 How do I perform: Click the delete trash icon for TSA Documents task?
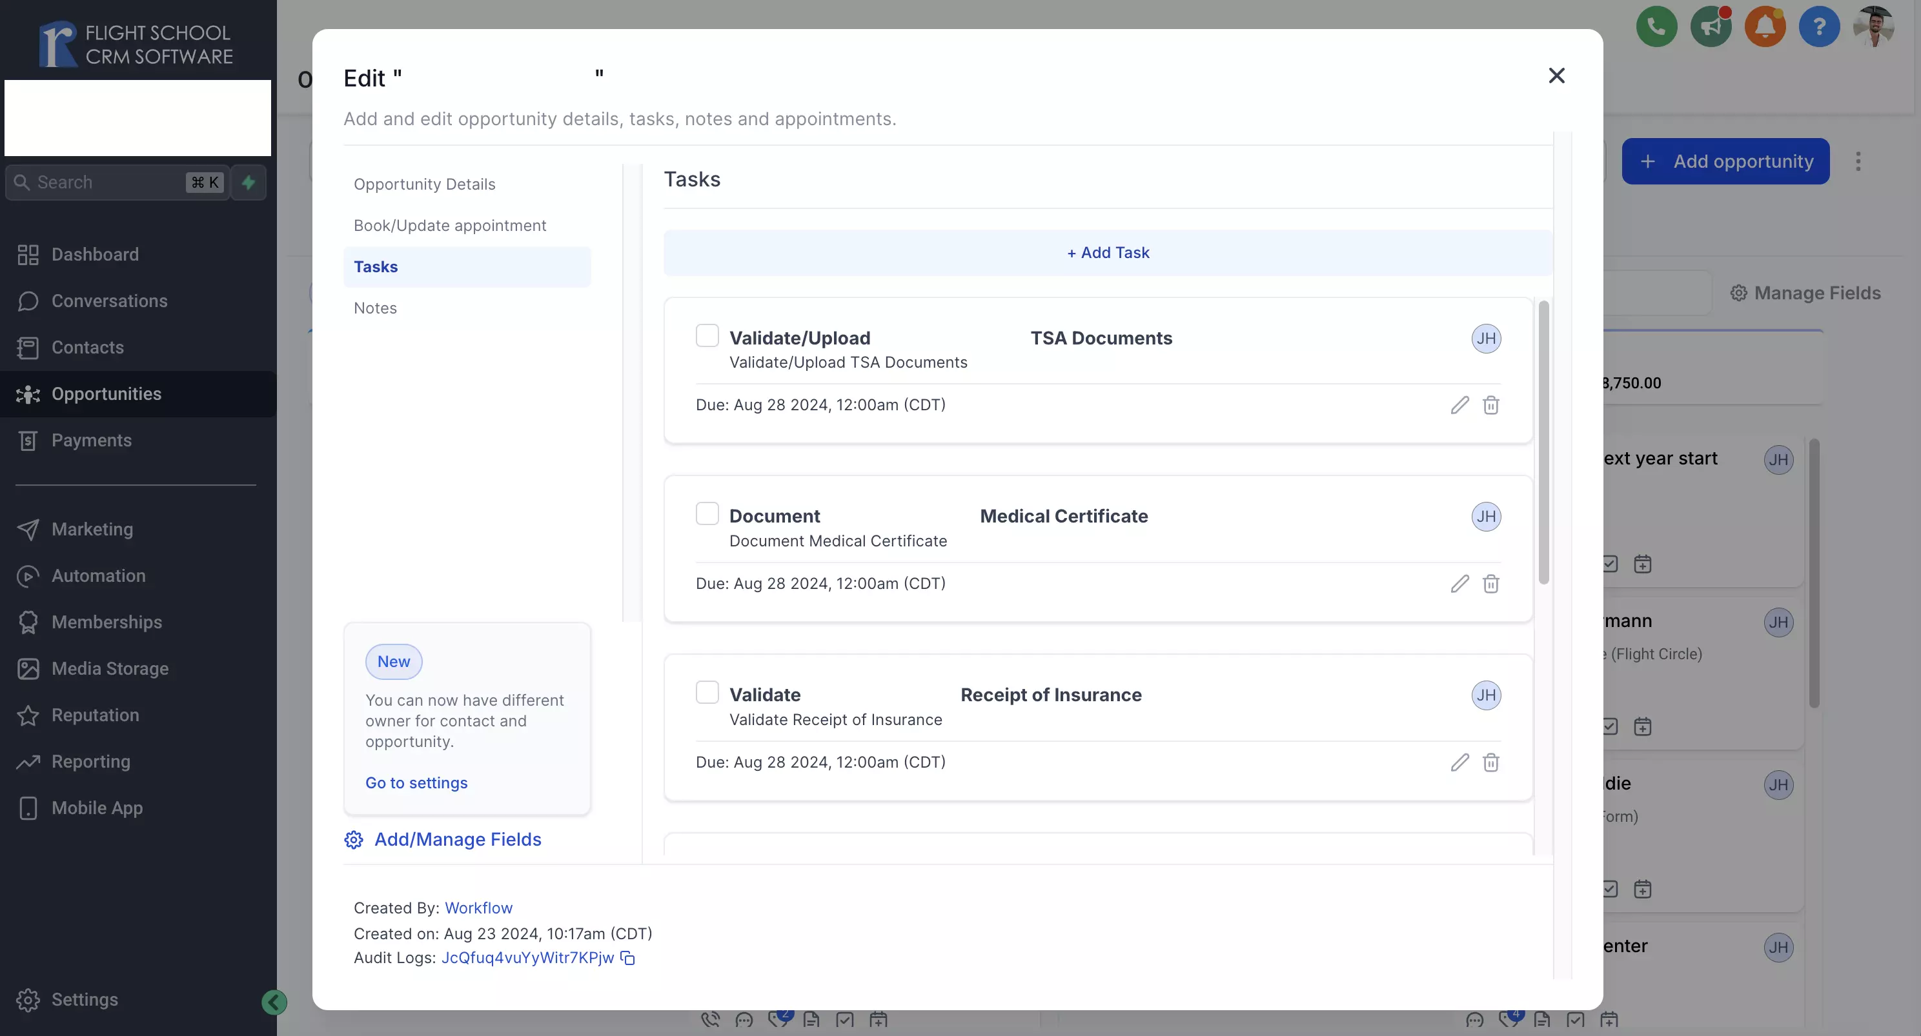1491,406
